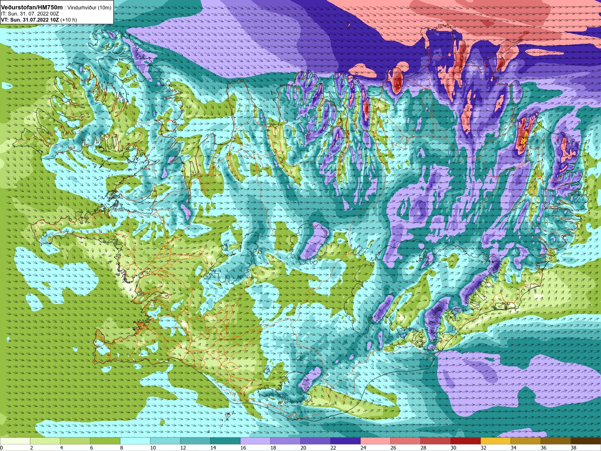Viewport: 601px width, 451px height.
Task: Select the gold 34–36 legend swatch
Action: click(526, 441)
